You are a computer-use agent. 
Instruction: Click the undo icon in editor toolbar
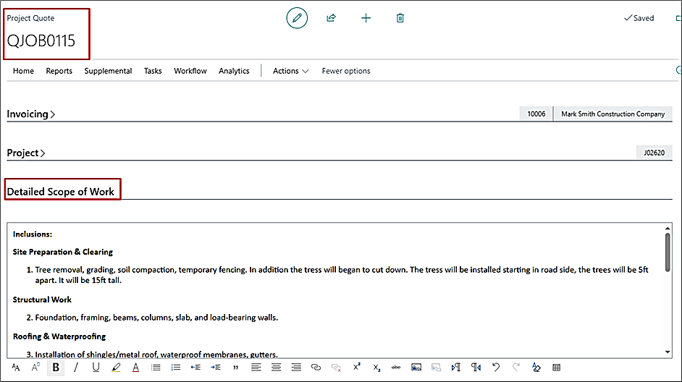coord(496,368)
